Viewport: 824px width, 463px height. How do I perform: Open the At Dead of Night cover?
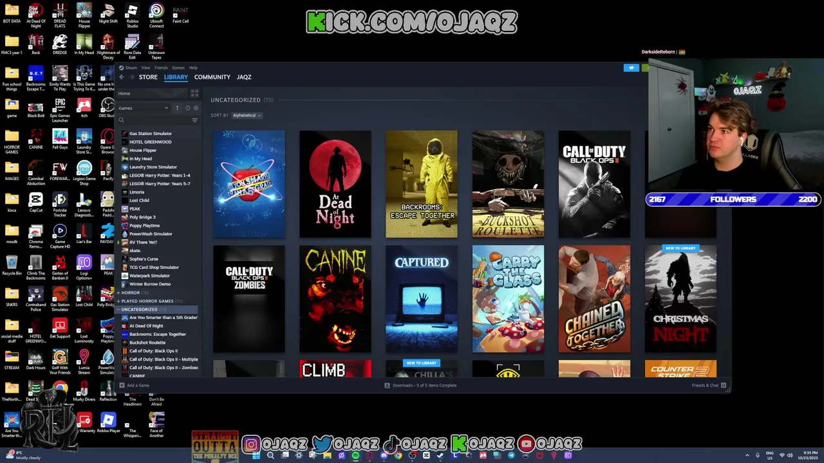point(335,185)
